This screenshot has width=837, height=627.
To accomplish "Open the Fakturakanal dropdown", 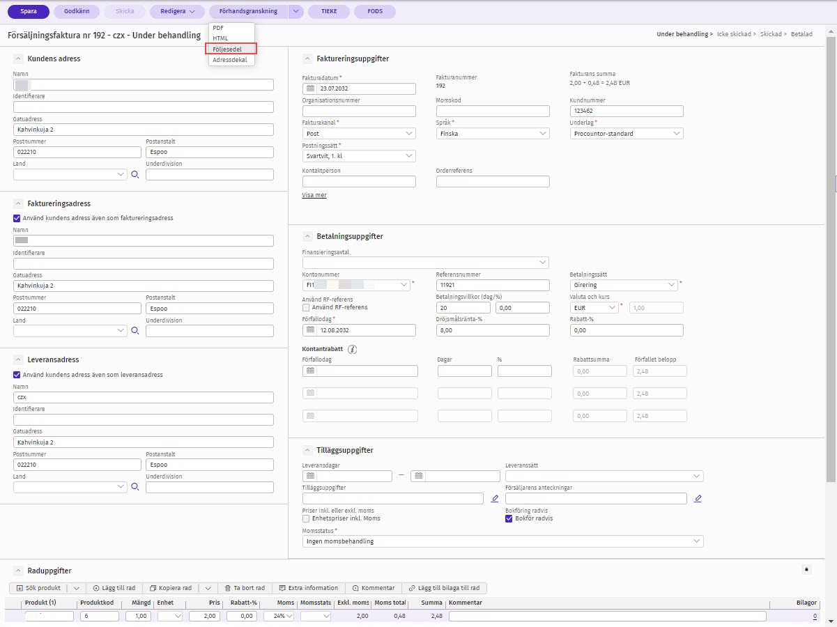I will tap(359, 134).
